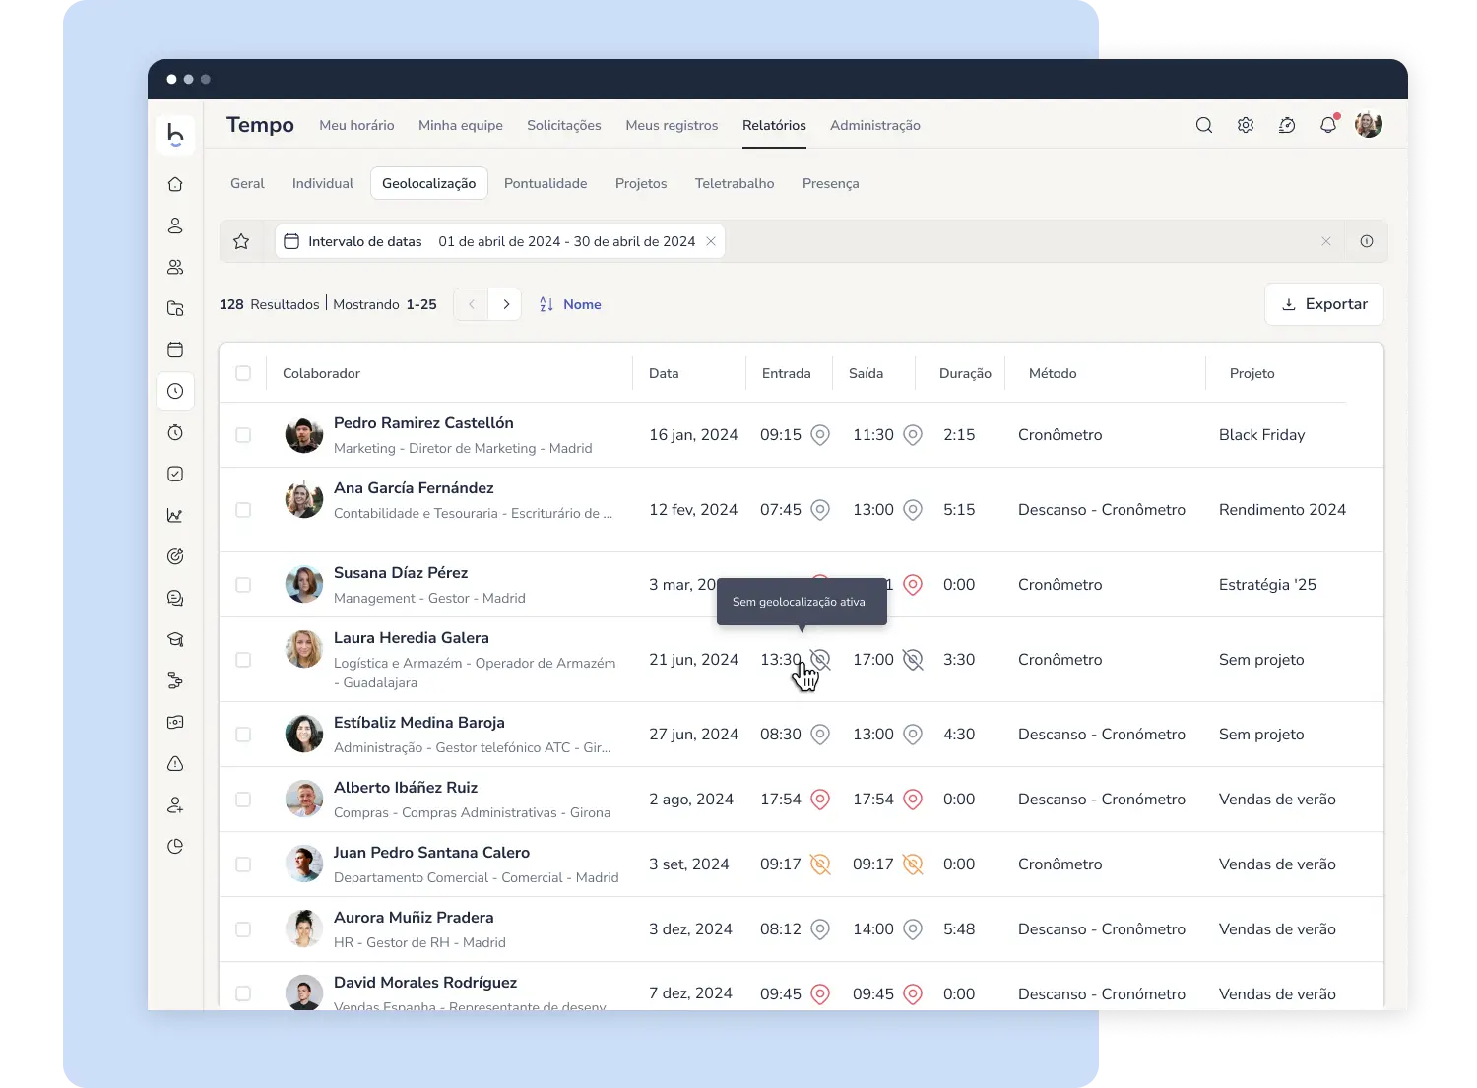Open Meus registros tab

coord(672,125)
